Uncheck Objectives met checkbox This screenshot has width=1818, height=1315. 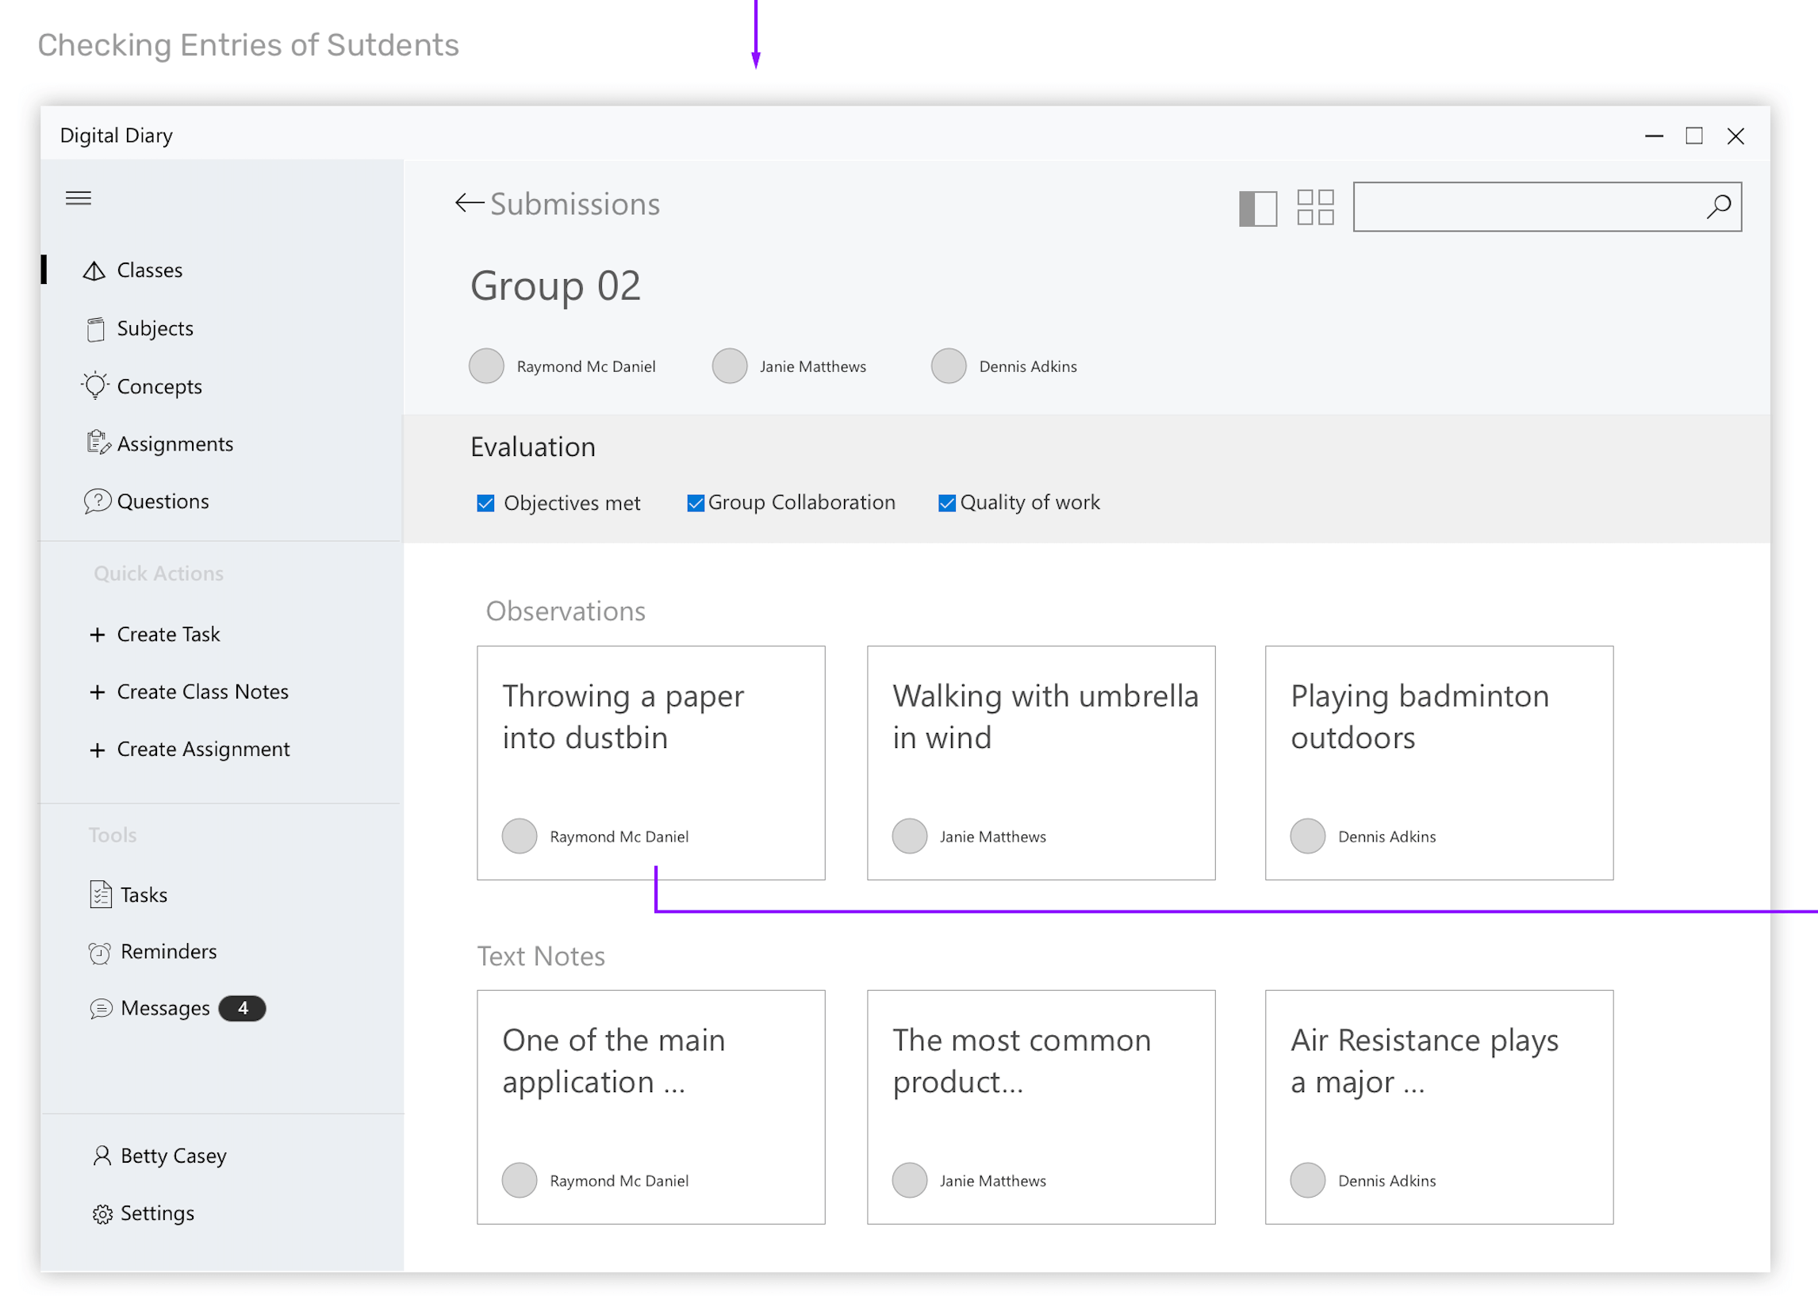coord(485,504)
